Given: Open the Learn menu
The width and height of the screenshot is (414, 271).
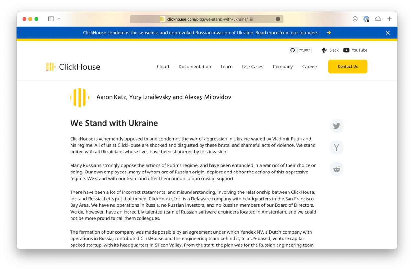Looking at the screenshot, I should tap(226, 67).
